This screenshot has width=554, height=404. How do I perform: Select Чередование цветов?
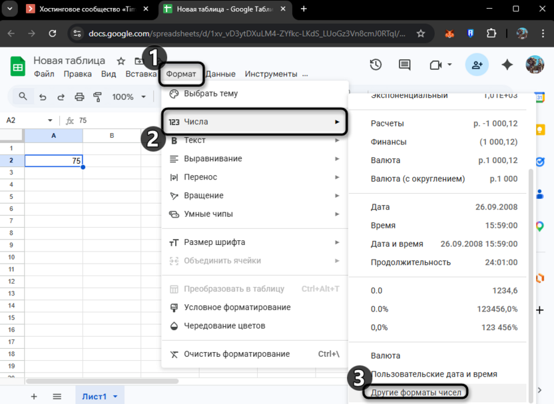pyautogui.click(x=255, y=325)
